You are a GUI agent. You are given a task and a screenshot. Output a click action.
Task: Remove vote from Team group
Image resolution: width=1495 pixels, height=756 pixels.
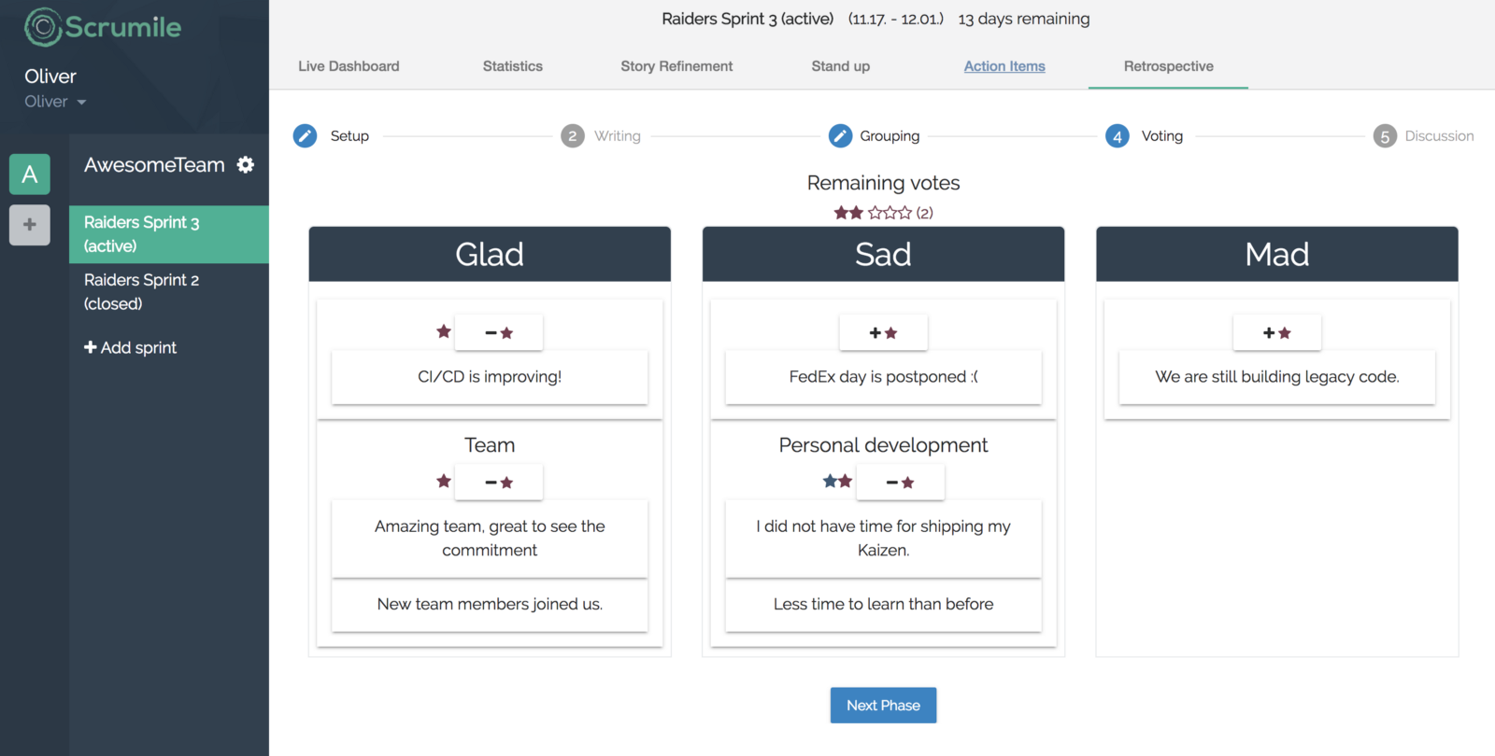(x=499, y=483)
